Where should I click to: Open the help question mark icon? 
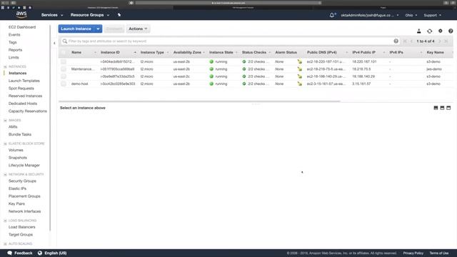click(451, 31)
